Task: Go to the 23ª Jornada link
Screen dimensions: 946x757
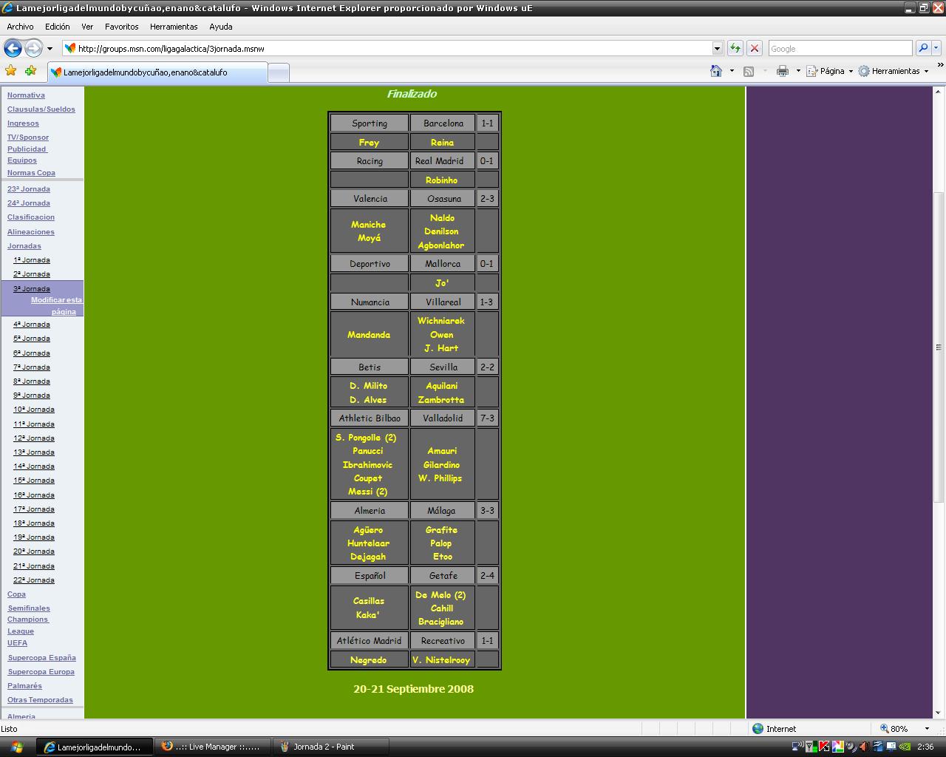Action: point(29,189)
